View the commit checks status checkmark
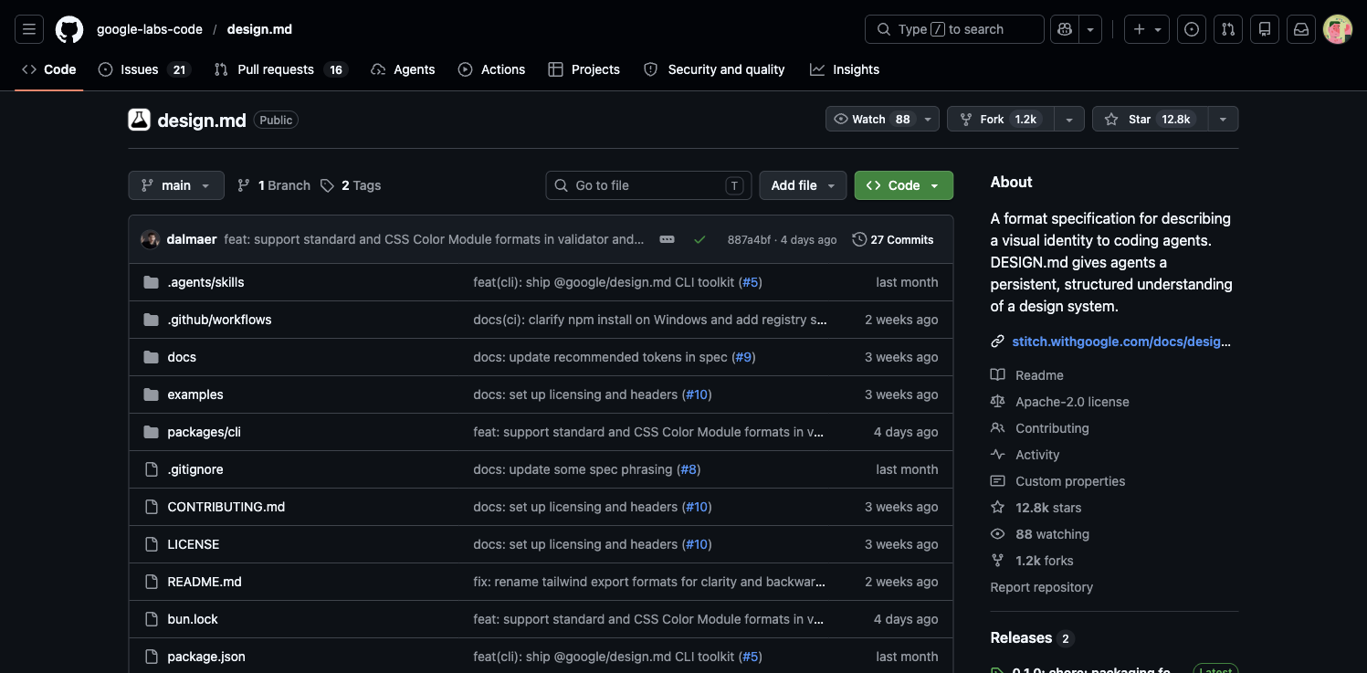Image resolution: width=1367 pixels, height=673 pixels. pos(699,239)
